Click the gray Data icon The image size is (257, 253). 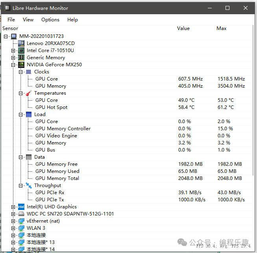tap(29, 157)
